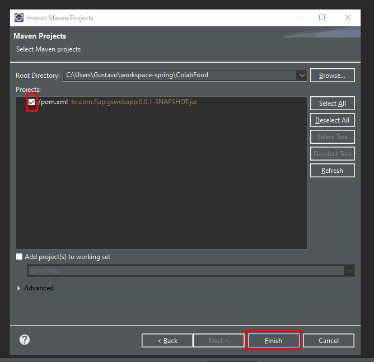Cancel the Import Maven Projects dialog
This screenshot has width=374, height=362.
tap(329, 341)
